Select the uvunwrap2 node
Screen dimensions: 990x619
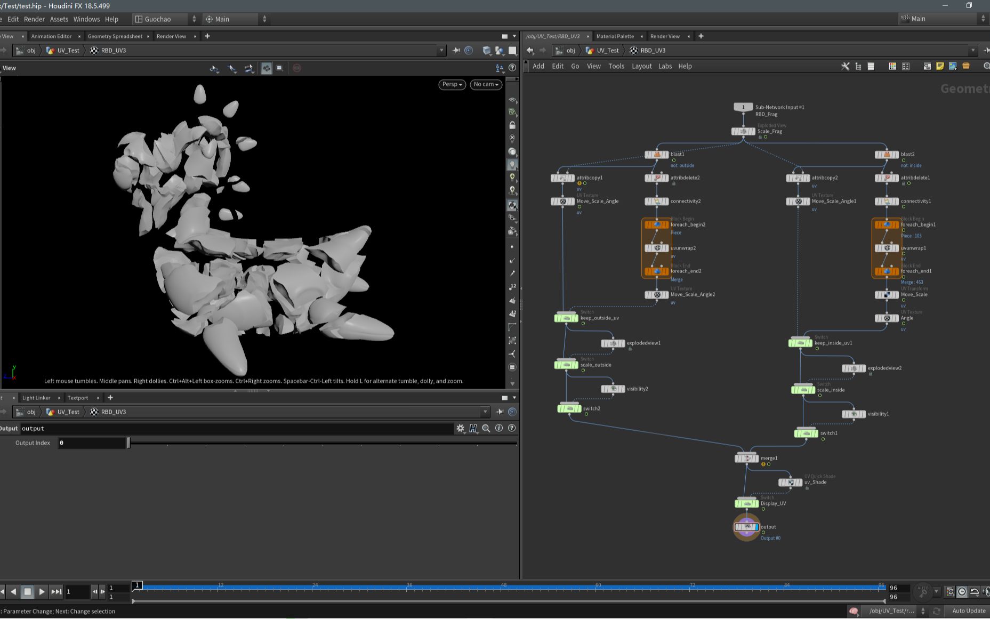pyautogui.click(x=656, y=248)
